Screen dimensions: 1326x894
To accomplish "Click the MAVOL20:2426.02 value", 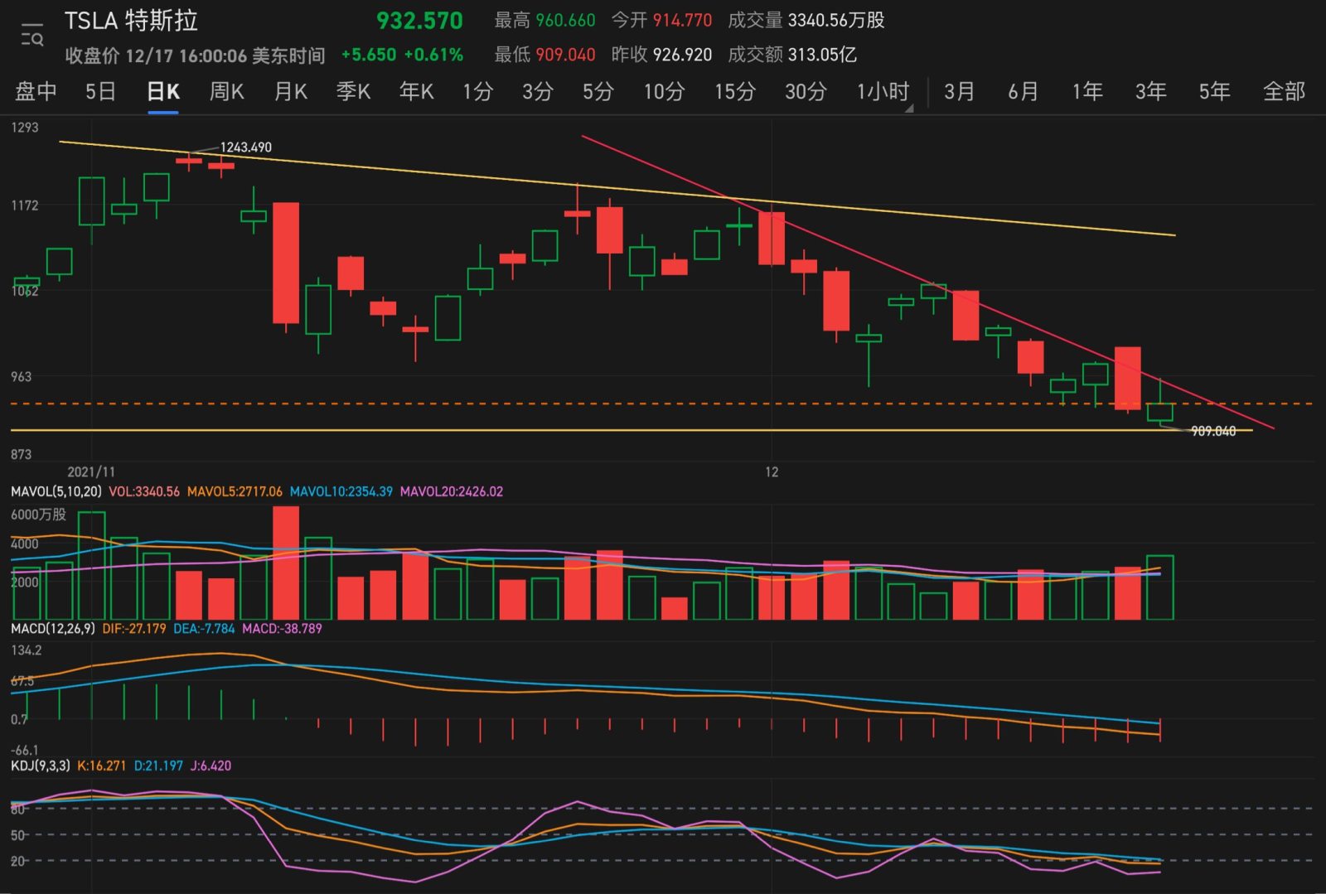I will [x=452, y=491].
